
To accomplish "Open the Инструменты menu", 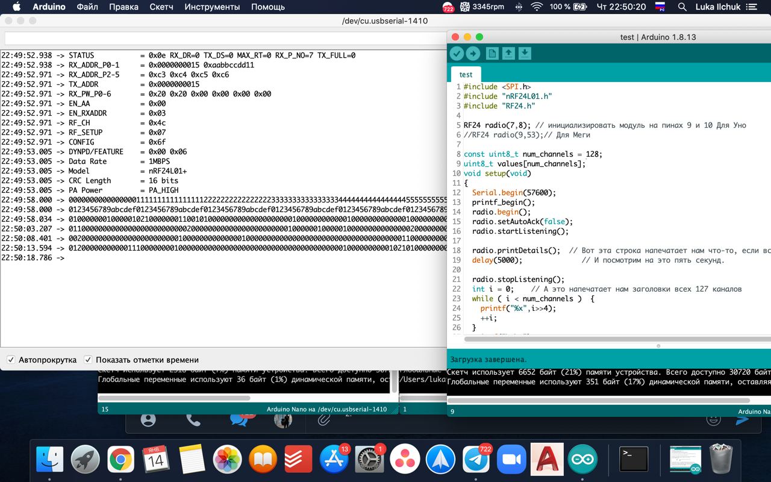I will click(212, 7).
